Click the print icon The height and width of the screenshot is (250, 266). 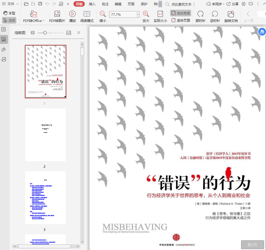coord(40,4)
